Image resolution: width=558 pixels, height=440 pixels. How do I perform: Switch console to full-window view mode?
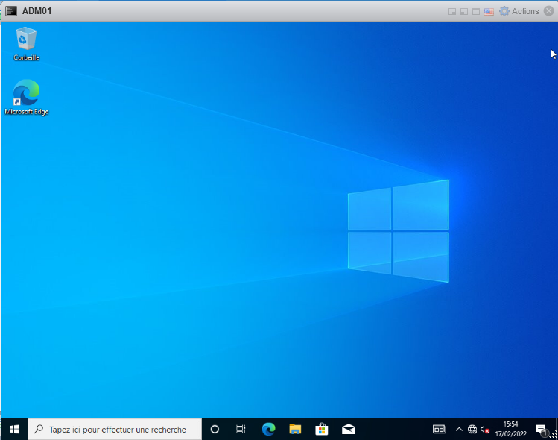click(x=475, y=11)
